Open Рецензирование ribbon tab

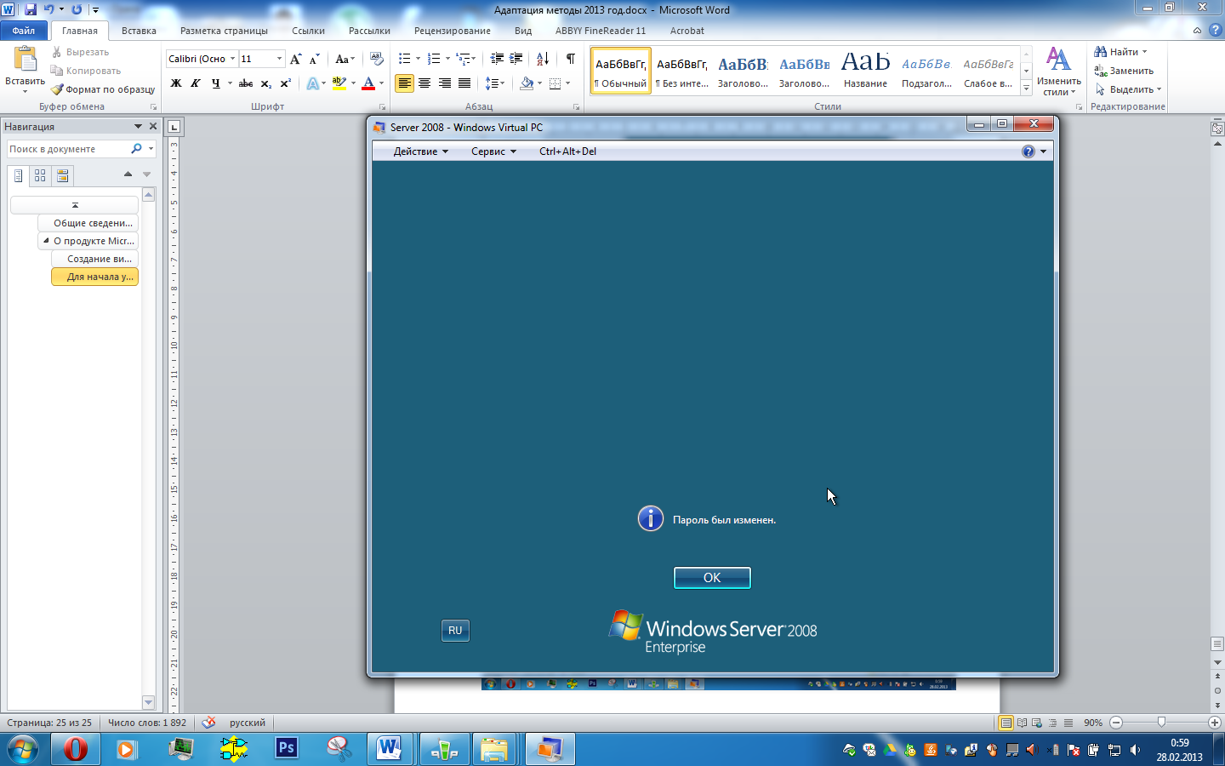click(x=452, y=31)
